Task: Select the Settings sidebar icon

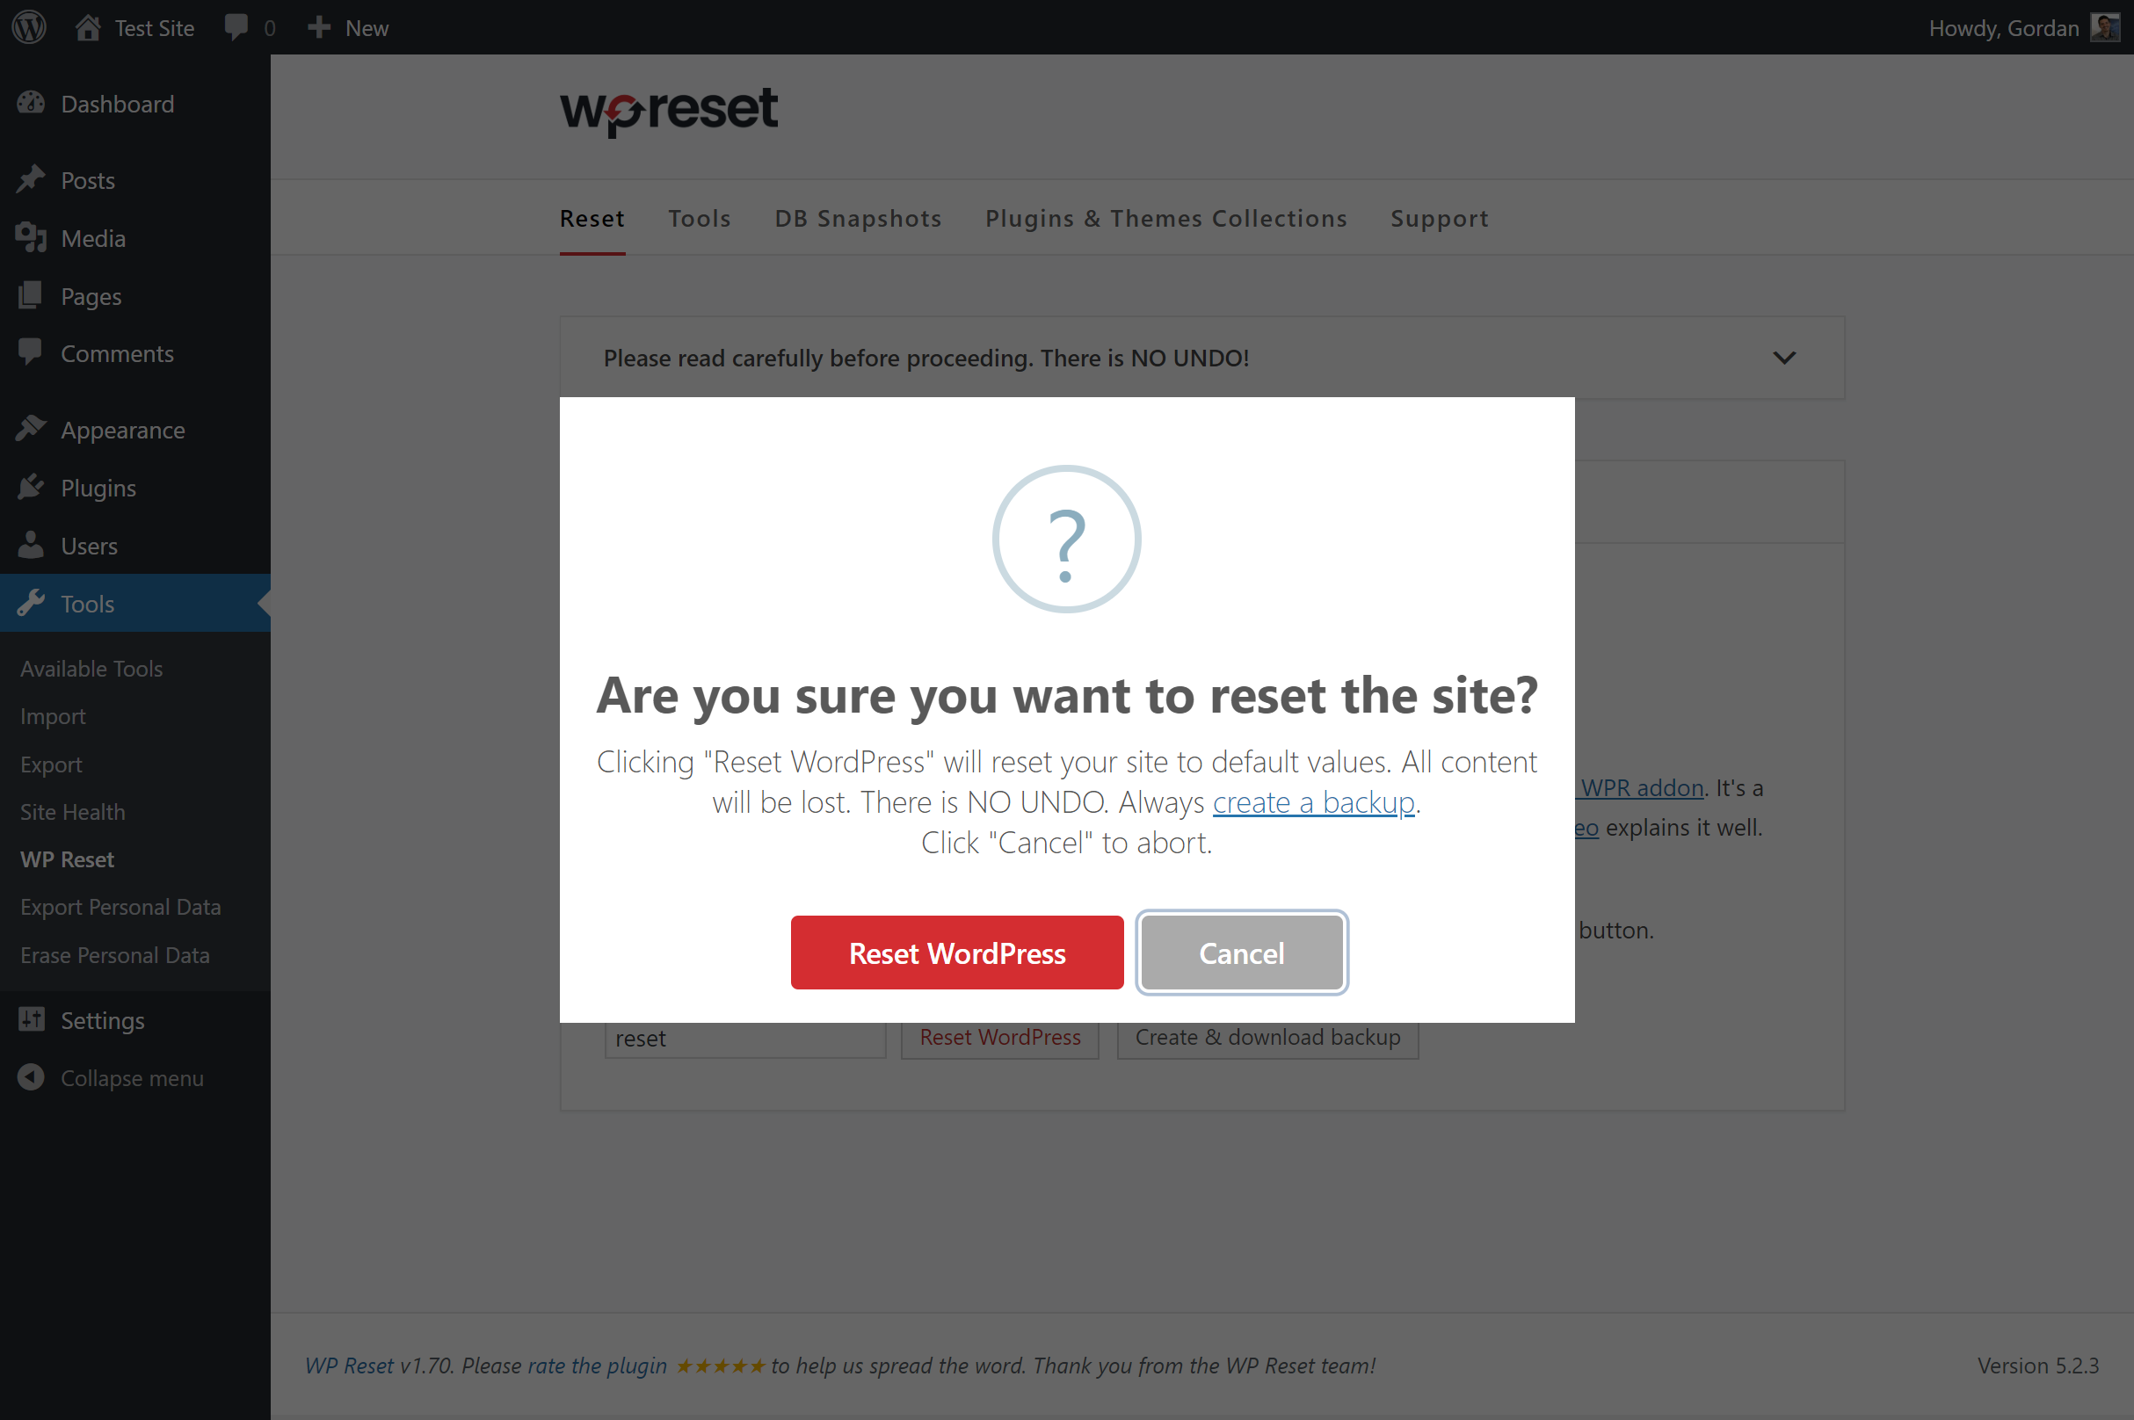Action: point(32,1021)
